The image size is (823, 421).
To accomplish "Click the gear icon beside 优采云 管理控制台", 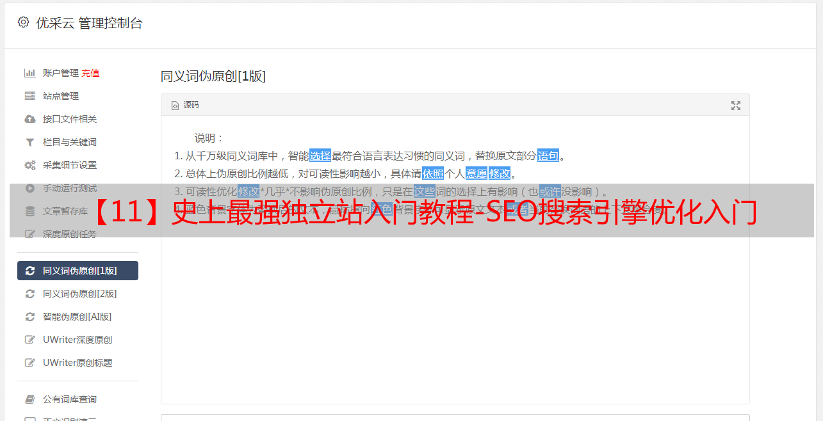I will [24, 22].
